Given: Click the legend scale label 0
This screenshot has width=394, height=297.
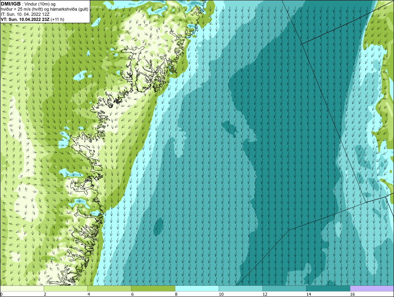Looking at the screenshot, I should click(x=1, y=294).
